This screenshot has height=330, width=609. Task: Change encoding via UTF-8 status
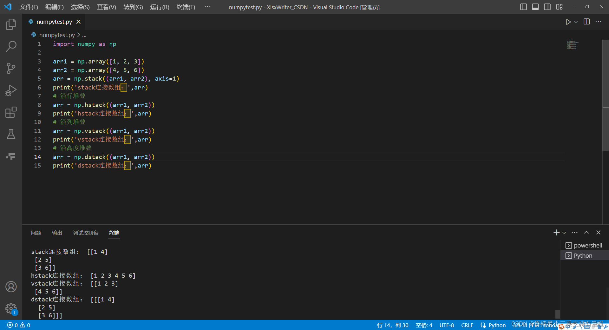tap(447, 325)
